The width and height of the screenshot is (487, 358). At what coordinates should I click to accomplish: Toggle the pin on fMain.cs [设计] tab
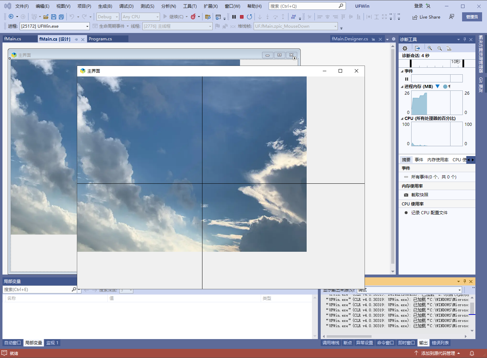76,39
